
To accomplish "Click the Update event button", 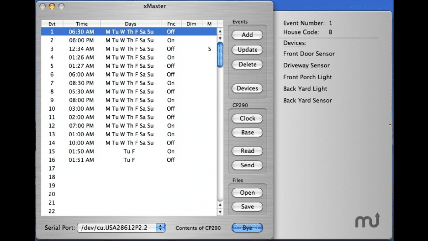I will tap(247, 49).
